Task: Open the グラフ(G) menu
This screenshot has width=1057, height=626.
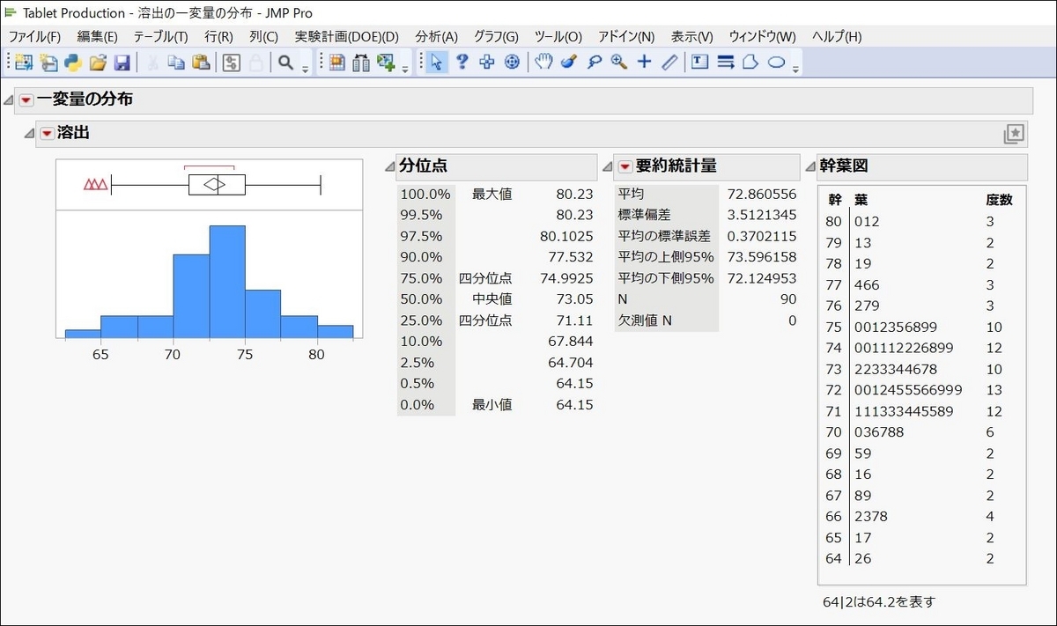Action: click(496, 37)
